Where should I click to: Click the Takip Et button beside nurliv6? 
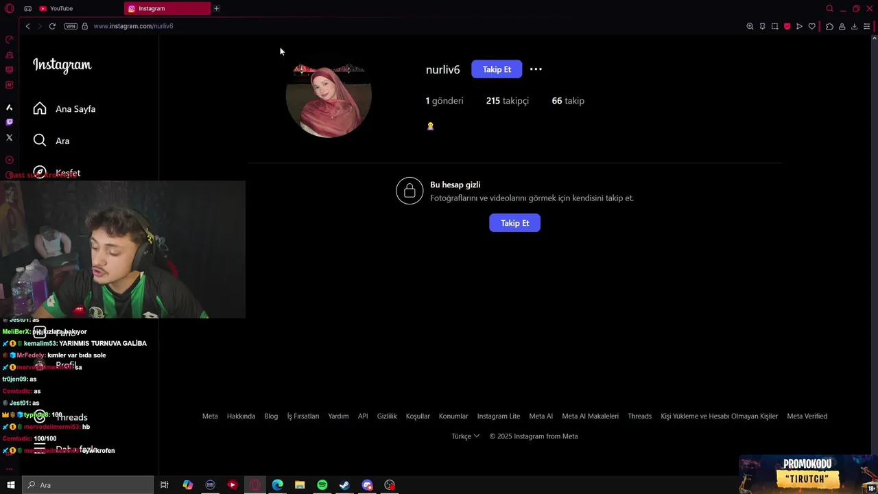[x=497, y=69]
